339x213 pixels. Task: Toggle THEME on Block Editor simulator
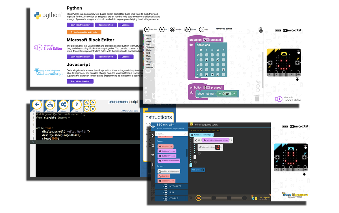299,53
